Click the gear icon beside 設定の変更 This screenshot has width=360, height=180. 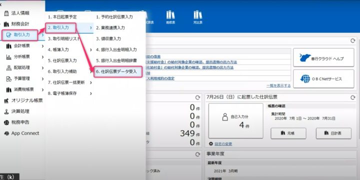click(211, 143)
